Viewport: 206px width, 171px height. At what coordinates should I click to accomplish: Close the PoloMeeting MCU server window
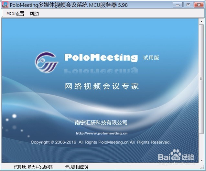tap(199, 5)
